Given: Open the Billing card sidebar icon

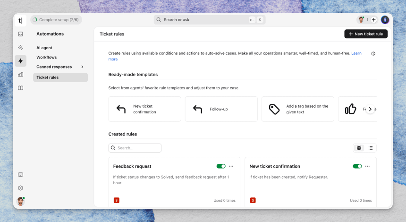Looking at the screenshot, I should [20, 175].
